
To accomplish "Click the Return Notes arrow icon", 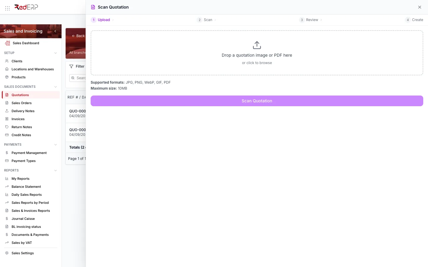I will coord(7,127).
